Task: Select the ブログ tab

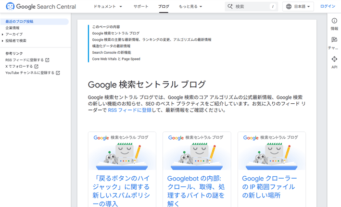Action: pos(164,7)
